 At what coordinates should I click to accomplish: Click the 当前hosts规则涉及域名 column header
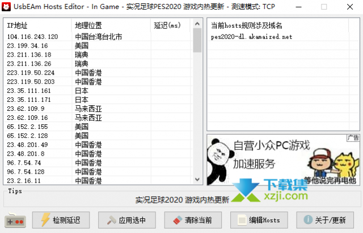point(278,25)
